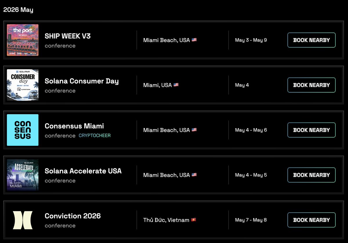Click the CRYPTOCHEER tag on Consensus Miami
The image size is (348, 243).
coord(95,136)
